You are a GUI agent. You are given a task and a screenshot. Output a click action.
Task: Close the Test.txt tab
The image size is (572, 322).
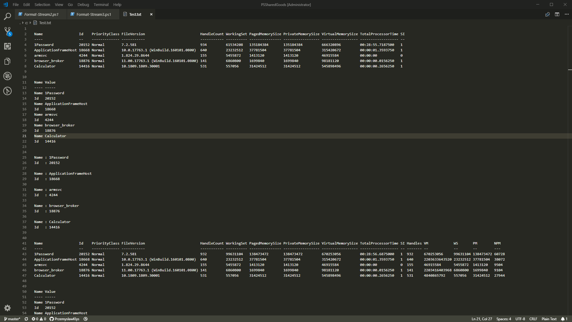pyautogui.click(x=151, y=14)
